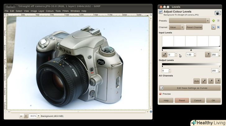The image size is (226, 126).
Task: Open the Filters menu
Action: [x=66, y=11]
